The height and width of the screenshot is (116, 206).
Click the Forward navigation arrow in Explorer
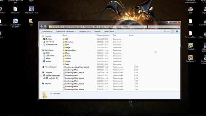tap(45, 27)
